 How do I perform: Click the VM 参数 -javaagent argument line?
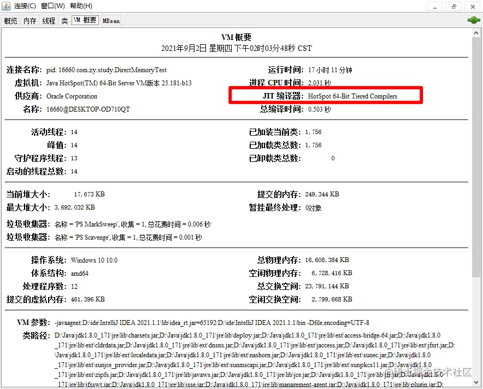[x=211, y=323]
